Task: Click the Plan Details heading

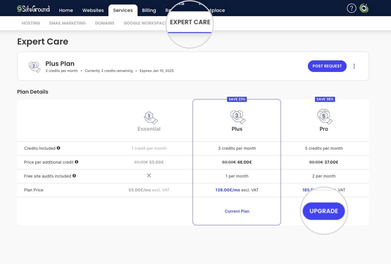Action: (x=33, y=92)
